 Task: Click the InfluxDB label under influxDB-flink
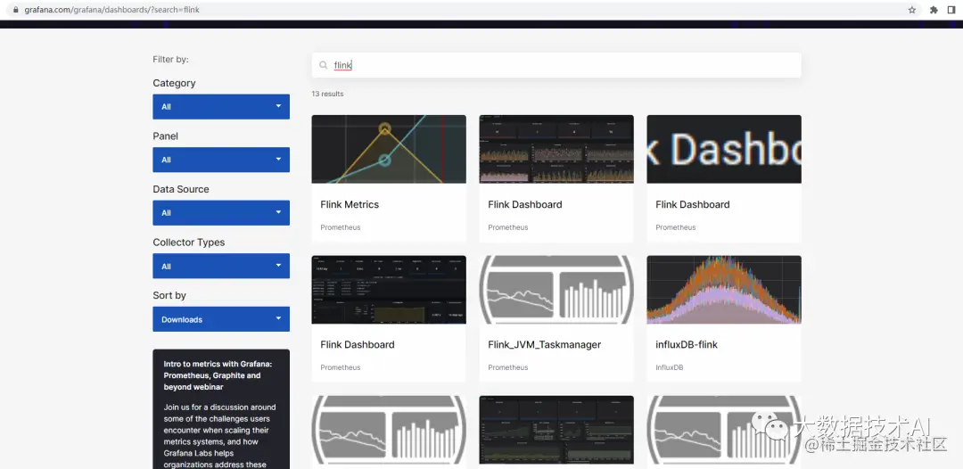pyautogui.click(x=670, y=367)
